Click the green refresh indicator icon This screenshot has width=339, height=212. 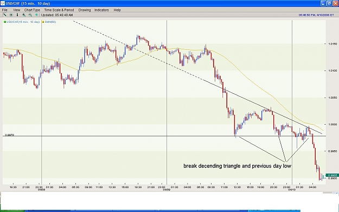click(x=36, y=15)
